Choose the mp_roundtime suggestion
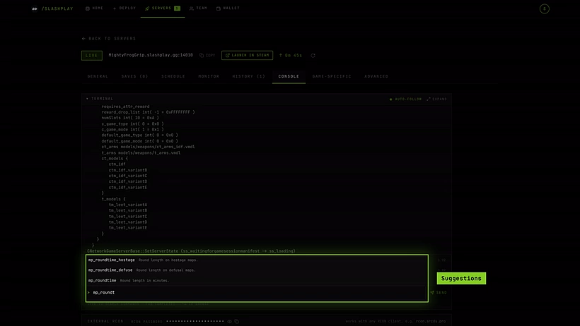 point(257,281)
